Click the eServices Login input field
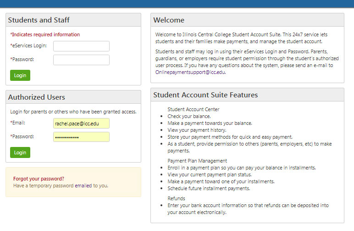Viewport: 354px width, 231px height. [81, 46]
